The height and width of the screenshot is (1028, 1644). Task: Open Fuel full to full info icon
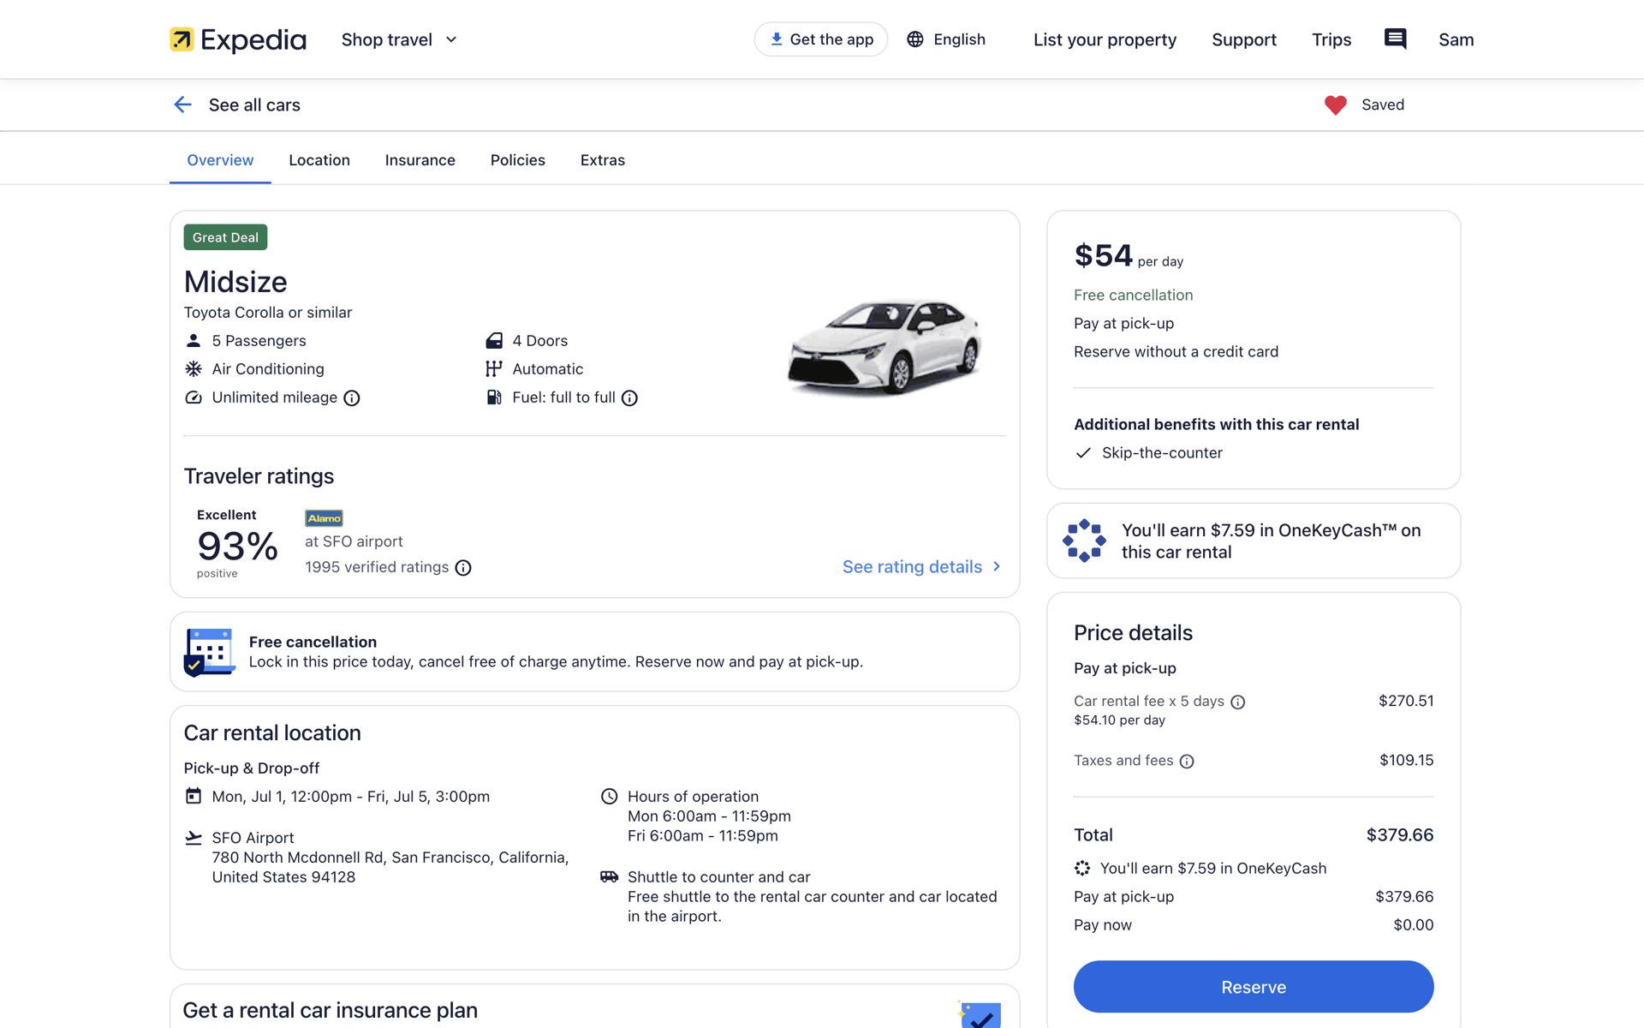point(629,397)
